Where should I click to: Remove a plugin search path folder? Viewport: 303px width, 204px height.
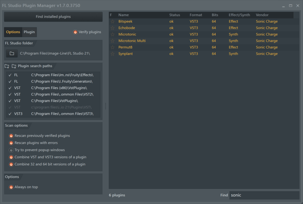tap(14, 66)
